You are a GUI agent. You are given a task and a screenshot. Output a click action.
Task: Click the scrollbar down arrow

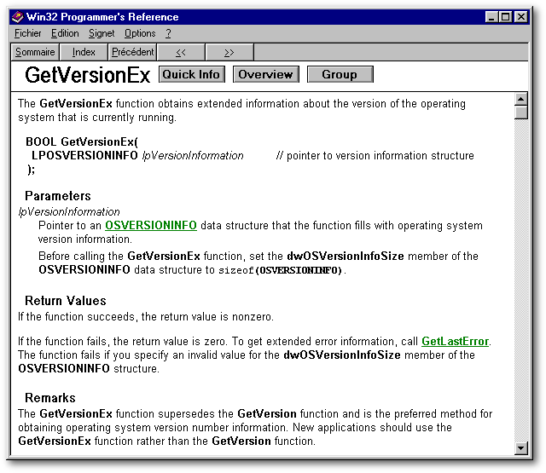(x=521, y=448)
